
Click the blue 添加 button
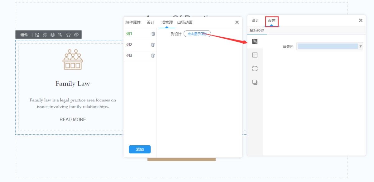click(140, 149)
